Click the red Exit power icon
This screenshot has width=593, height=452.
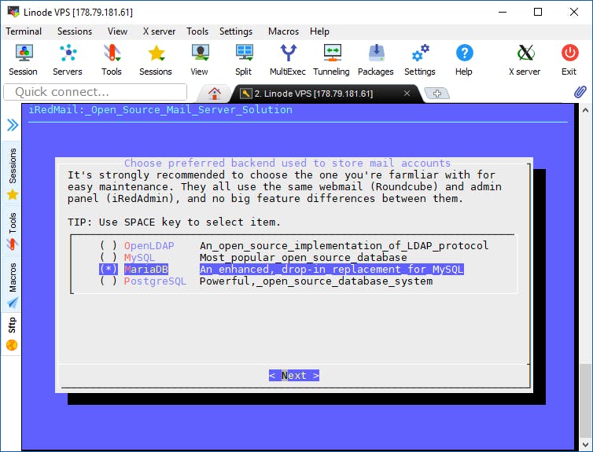tap(569, 60)
